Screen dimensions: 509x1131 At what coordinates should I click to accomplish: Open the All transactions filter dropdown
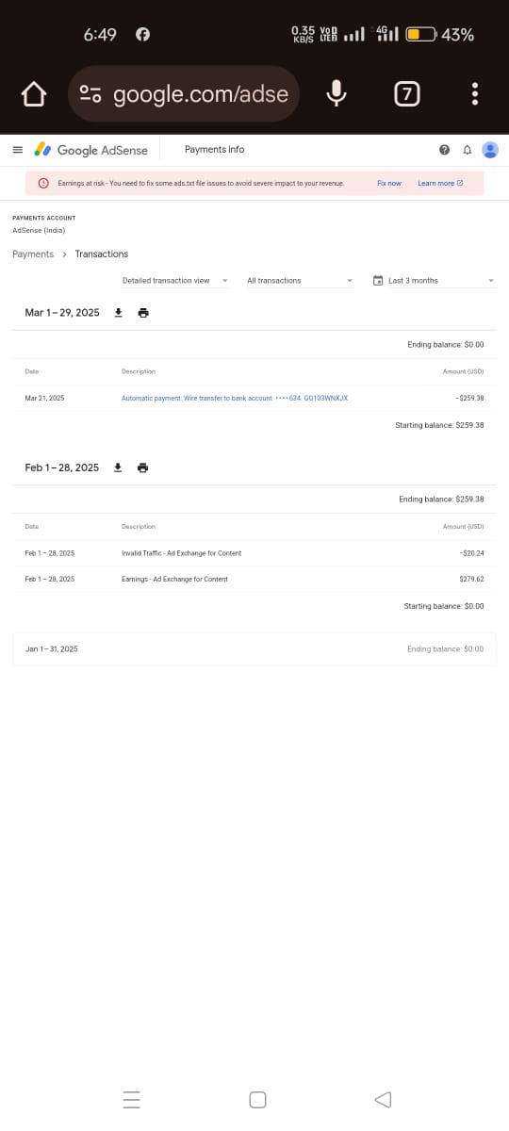pyautogui.click(x=300, y=281)
